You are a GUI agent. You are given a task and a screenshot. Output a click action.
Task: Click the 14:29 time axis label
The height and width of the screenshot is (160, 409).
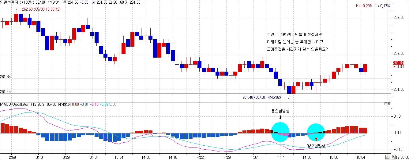pos(226,157)
